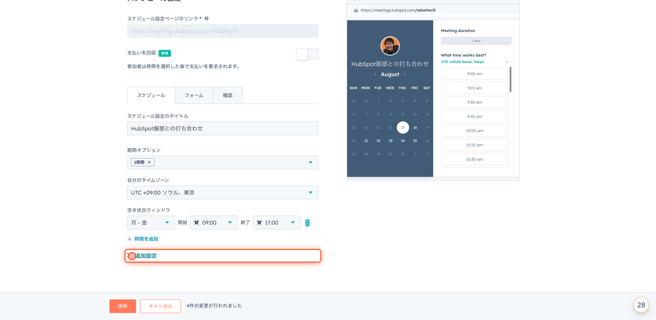This screenshot has width=656, height=320.
Task: Choose the 9:45 am time slot
Action: pyautogui.click(x=475, y=116)
